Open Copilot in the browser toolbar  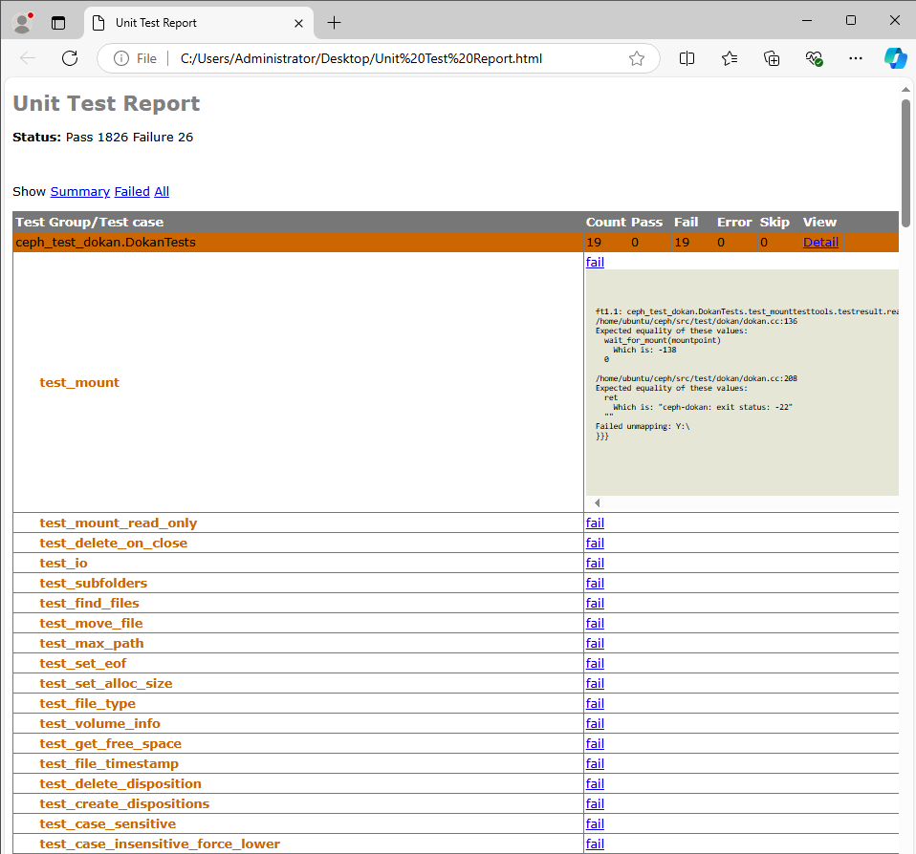[x=895, y=58]
